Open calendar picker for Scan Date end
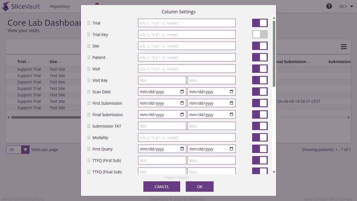Image resolution: width=357 pixels, height=201 pixels. click(x=231, y=92)
